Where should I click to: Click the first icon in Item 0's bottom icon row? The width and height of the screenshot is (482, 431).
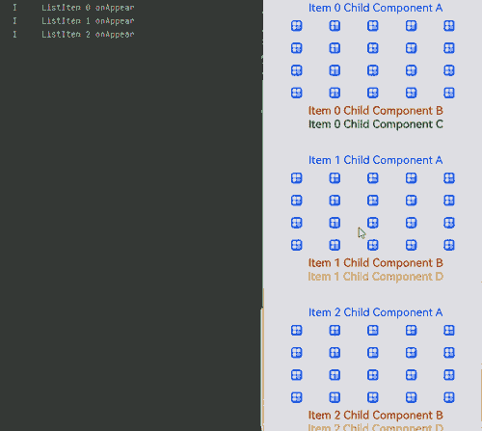(296, 93)
